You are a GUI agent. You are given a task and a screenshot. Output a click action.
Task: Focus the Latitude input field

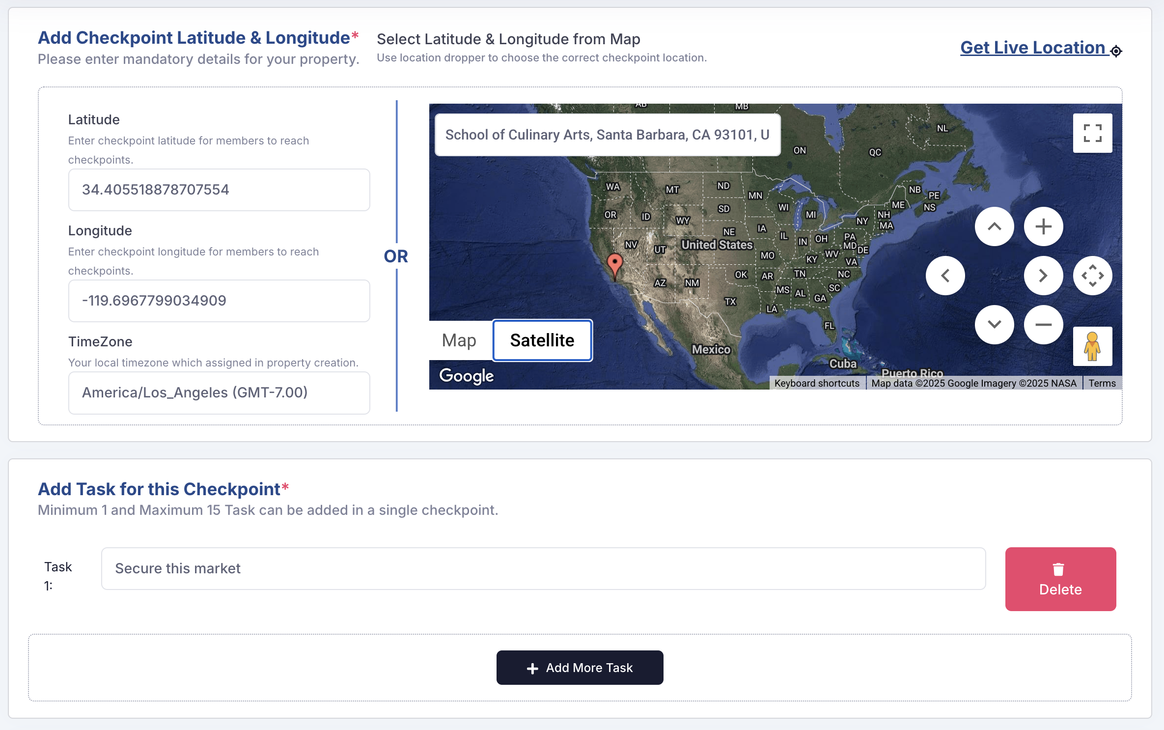tap(219, 190)
